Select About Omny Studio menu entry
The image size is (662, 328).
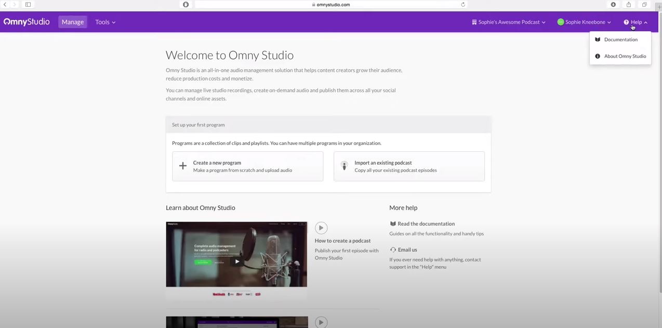click(620, 56)
